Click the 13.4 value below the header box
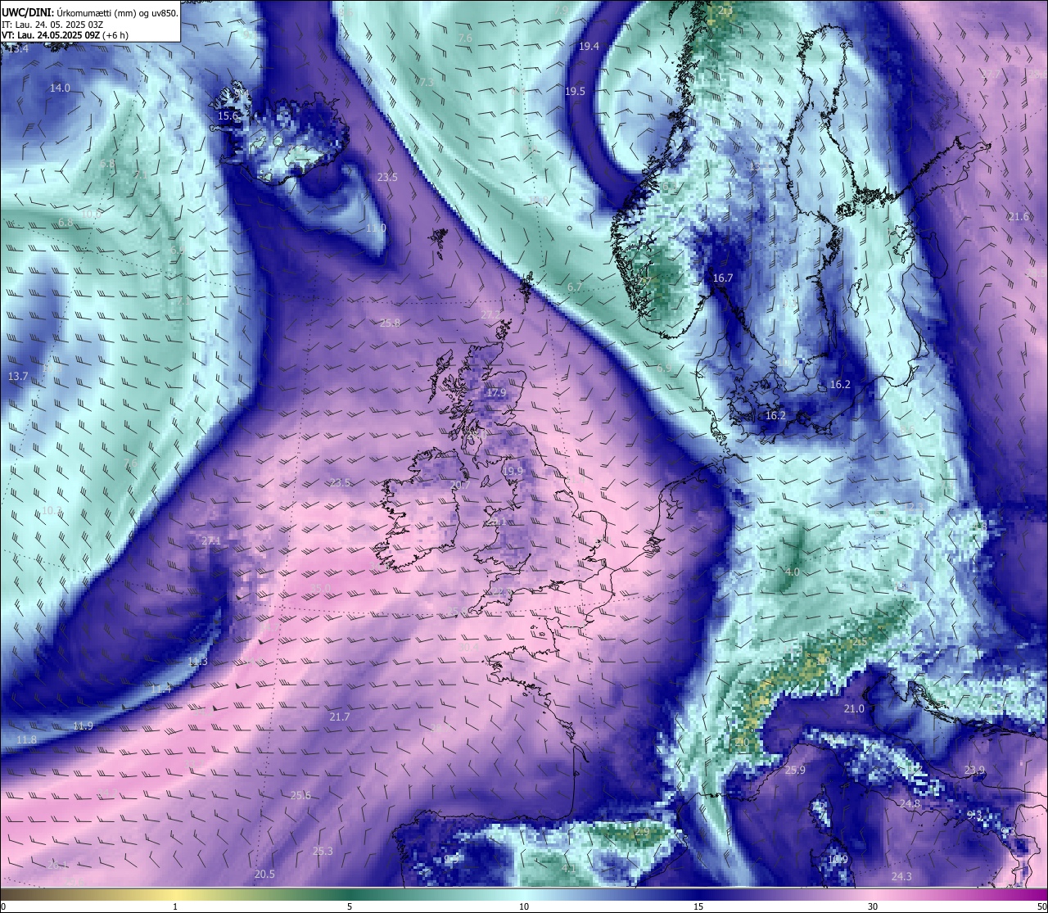Screen dimensions: 1048x913 [x=18, y=49]
